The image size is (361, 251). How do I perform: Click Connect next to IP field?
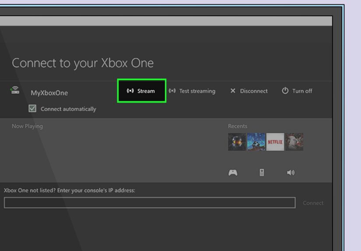(x=313, y=203)
